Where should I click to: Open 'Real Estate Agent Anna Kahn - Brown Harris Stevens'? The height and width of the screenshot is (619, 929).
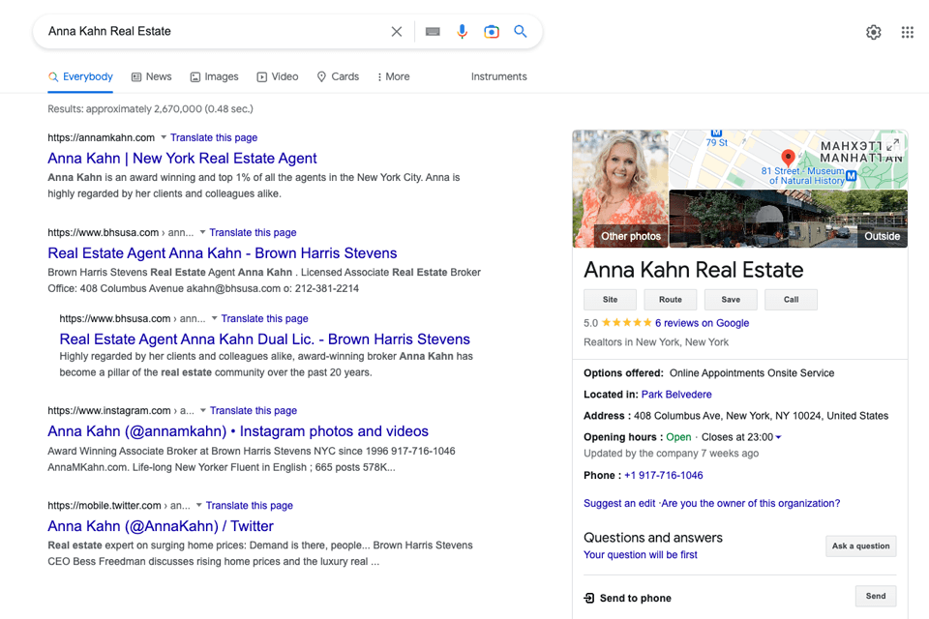(223, 253)
